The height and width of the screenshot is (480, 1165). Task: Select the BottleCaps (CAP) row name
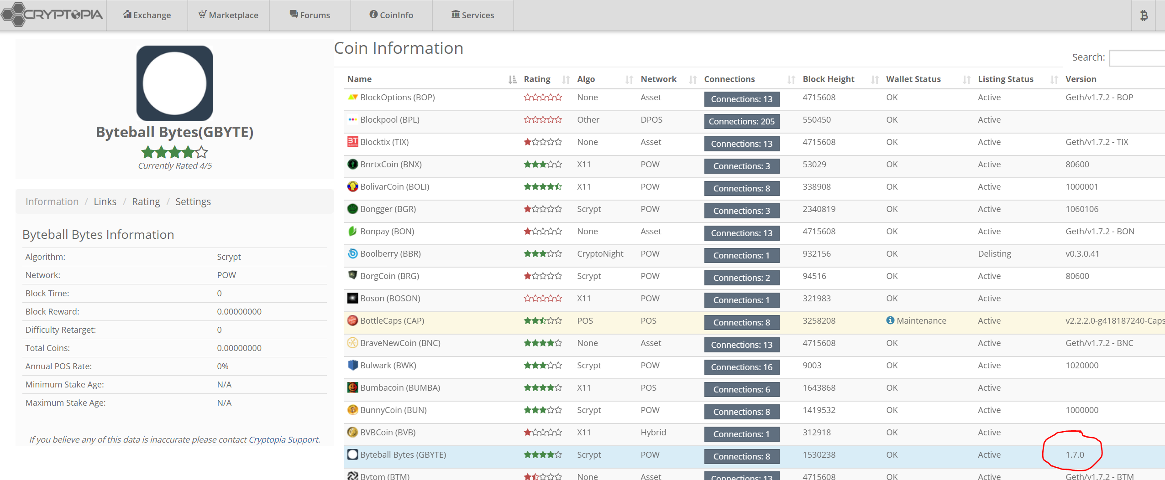[392, 320]
